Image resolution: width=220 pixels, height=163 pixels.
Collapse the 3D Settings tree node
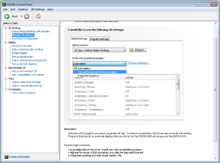(6, 28)
